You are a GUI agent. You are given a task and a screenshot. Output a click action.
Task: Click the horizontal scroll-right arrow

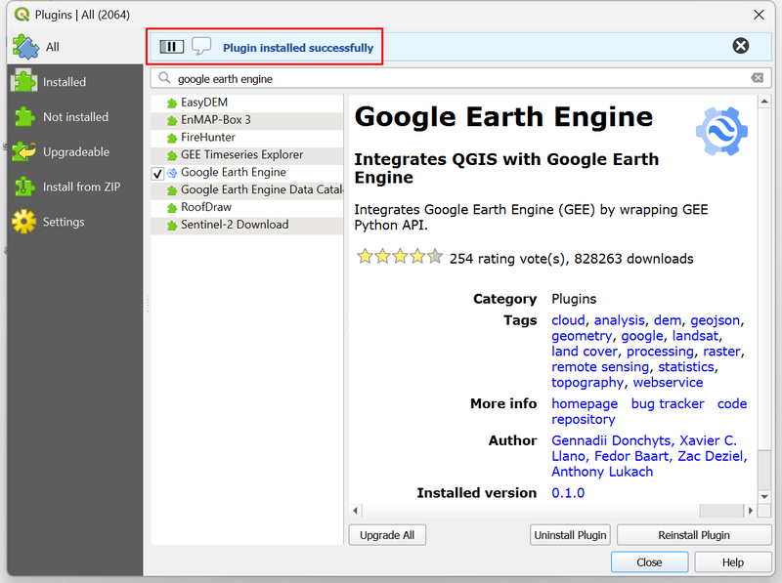click(x=751, y=511)
